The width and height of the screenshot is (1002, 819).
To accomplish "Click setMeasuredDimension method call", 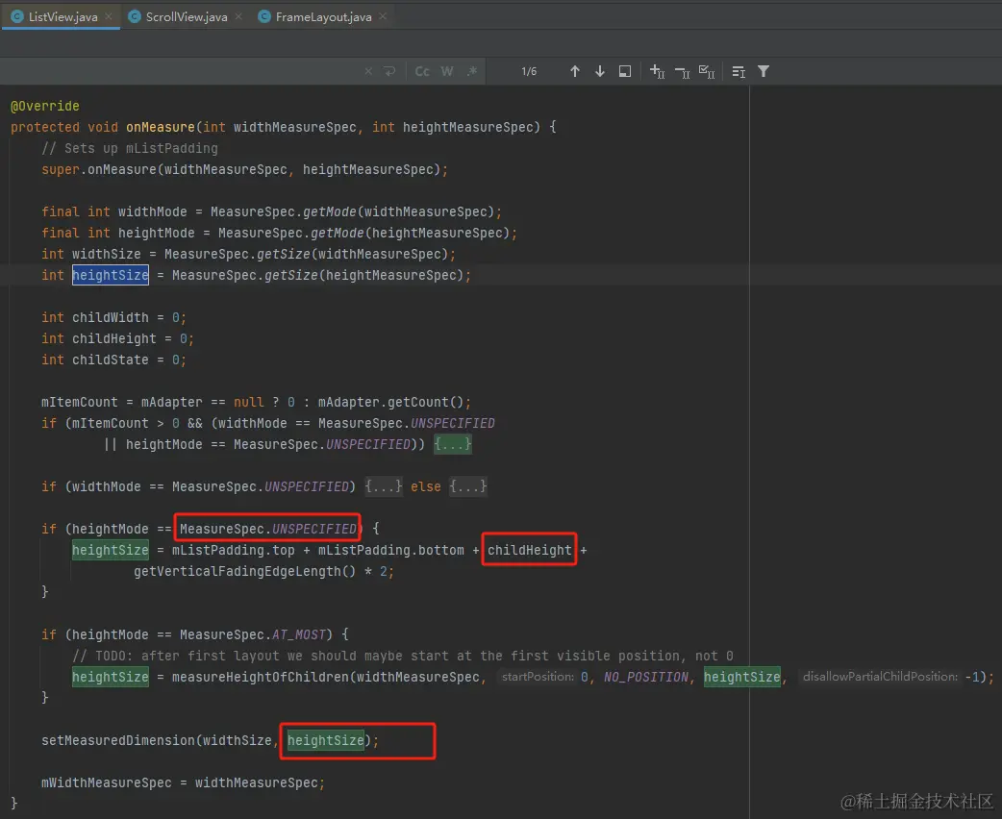I will pos(118,740).
